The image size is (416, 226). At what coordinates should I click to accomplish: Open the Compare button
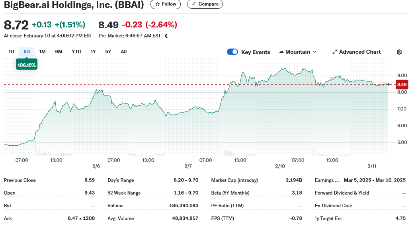coord(205,4)
